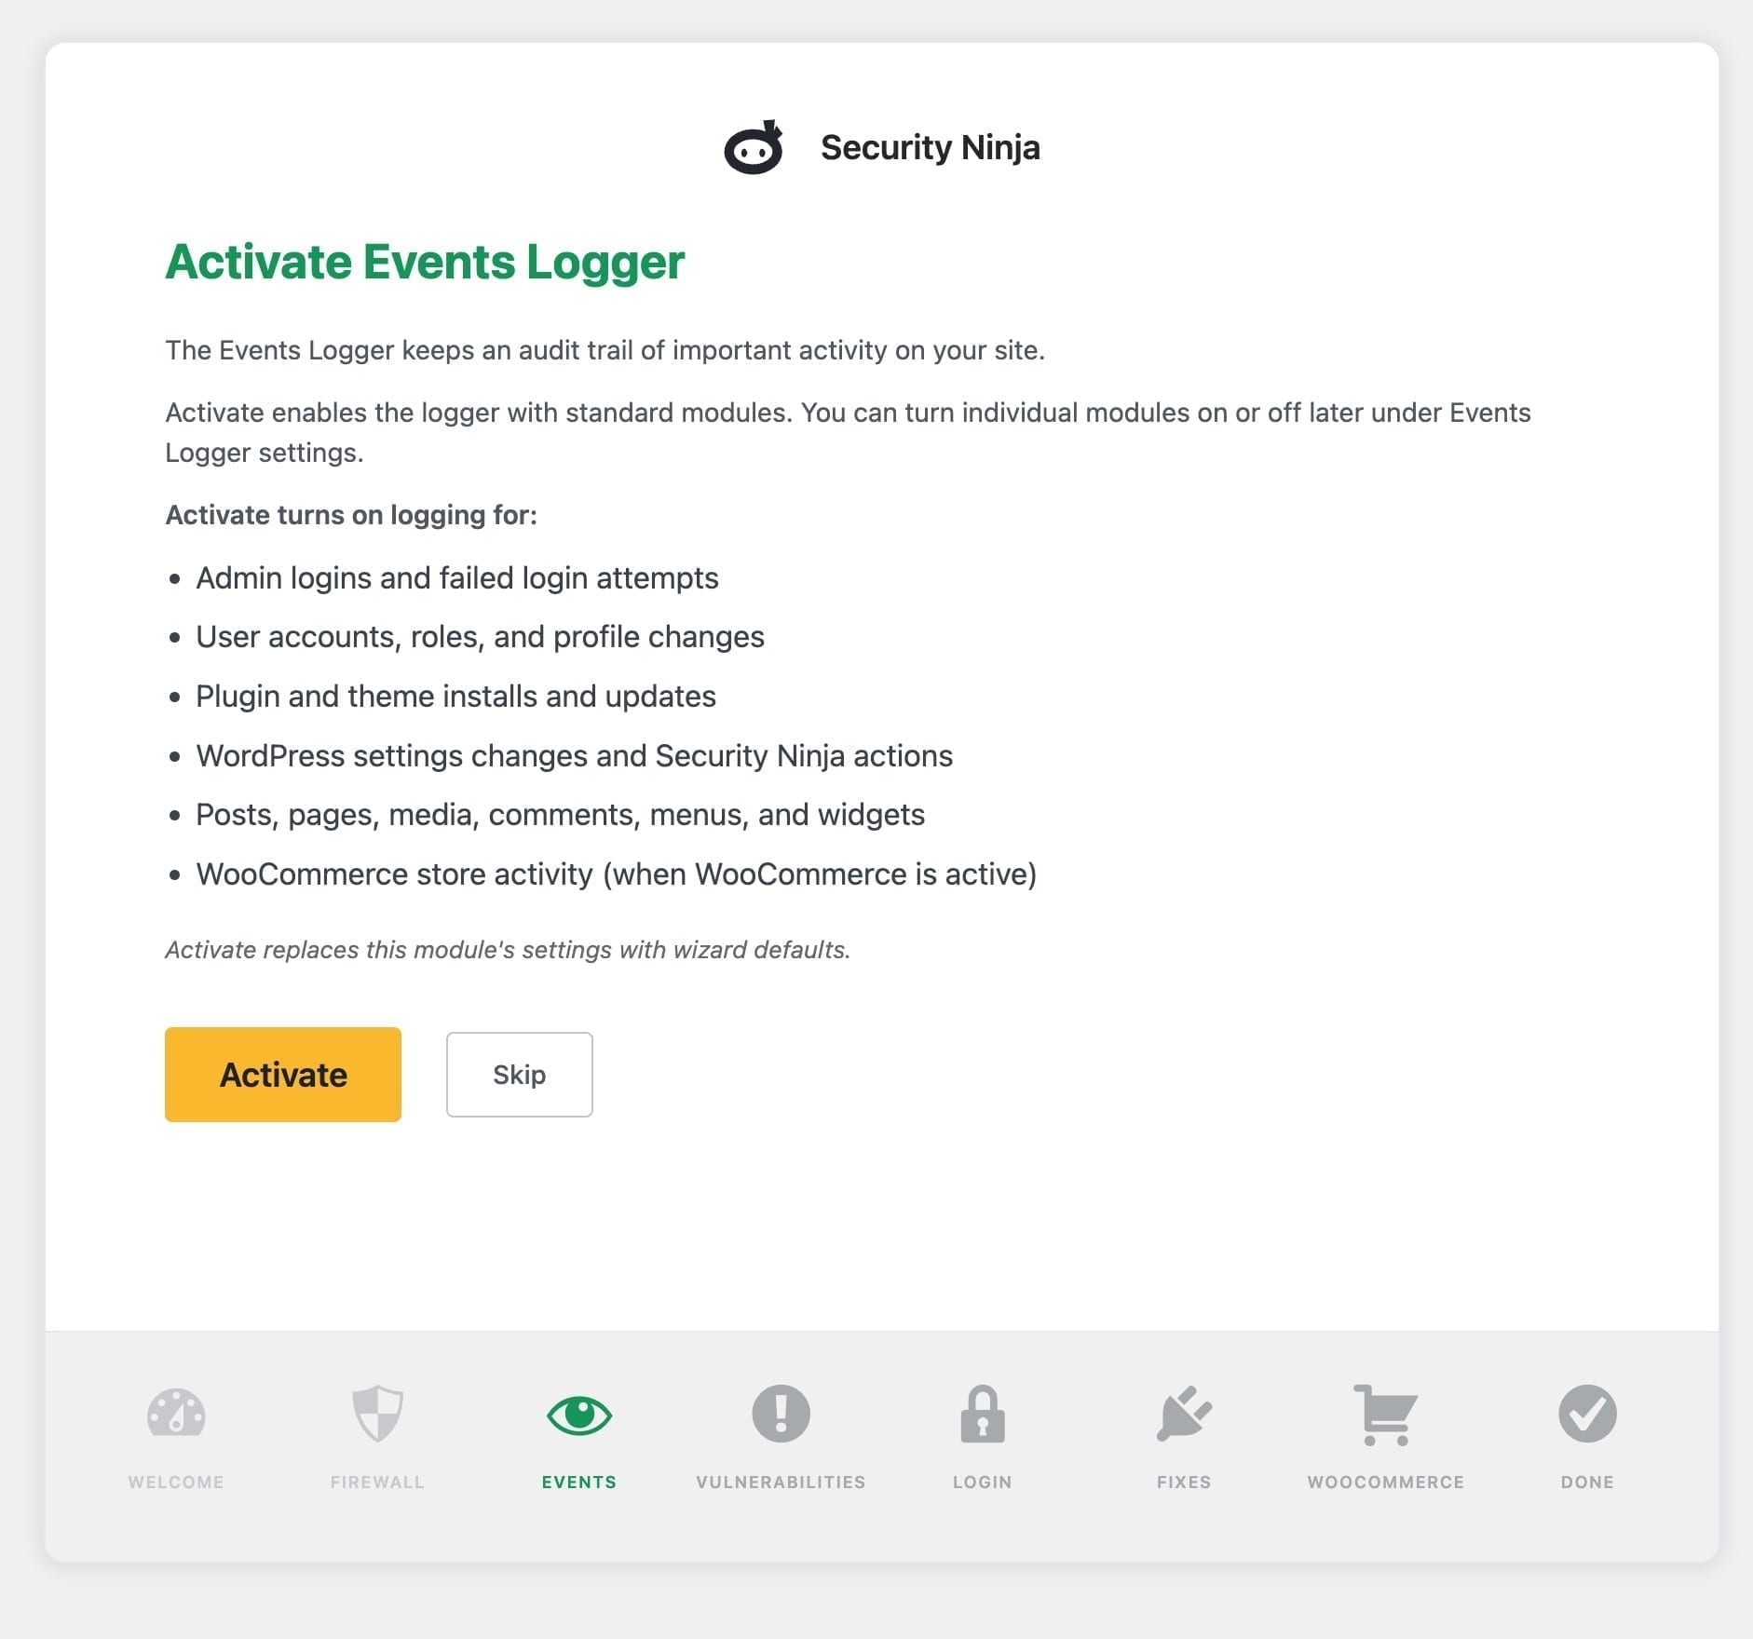1753x1639 pixels.
Task: Click the Events eye icon
Action: click(x=579, y=1415)
